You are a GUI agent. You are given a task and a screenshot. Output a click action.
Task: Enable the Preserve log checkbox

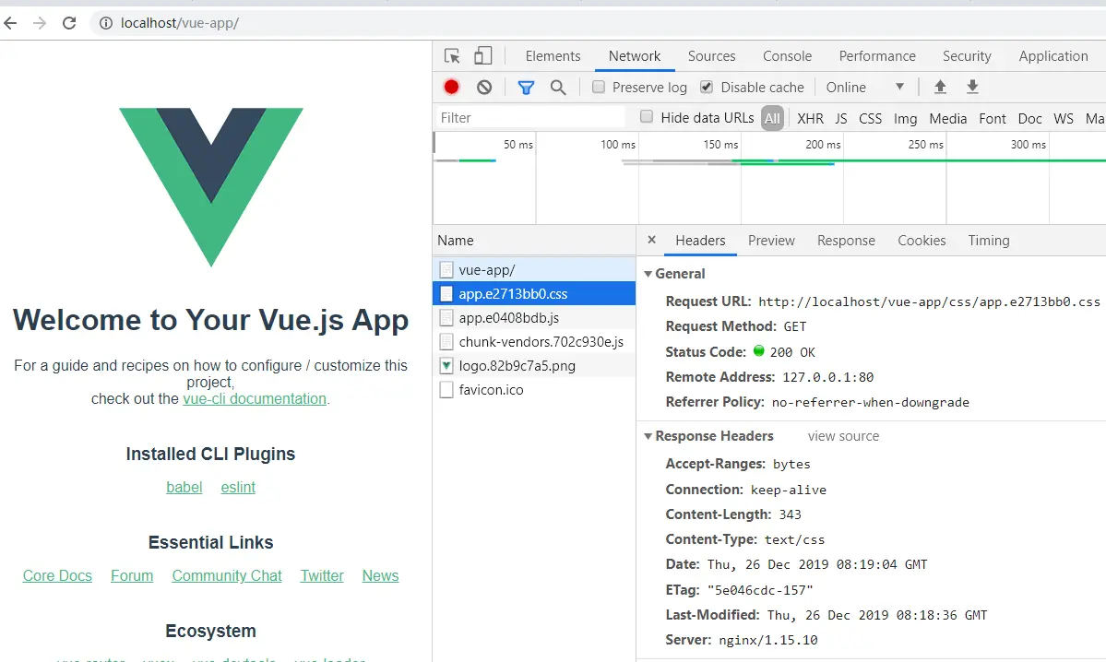pyautogui.click(x=598, y=87)
